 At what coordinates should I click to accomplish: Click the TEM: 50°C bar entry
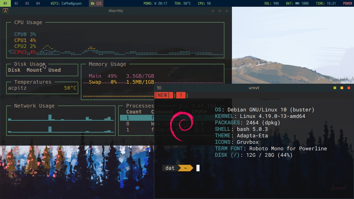pyautogui.click(x=182, y=3)
